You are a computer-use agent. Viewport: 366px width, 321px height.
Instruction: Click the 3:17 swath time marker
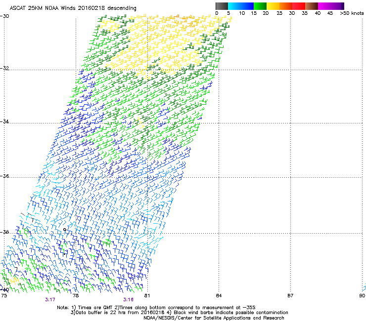click(x=50, y=300)
